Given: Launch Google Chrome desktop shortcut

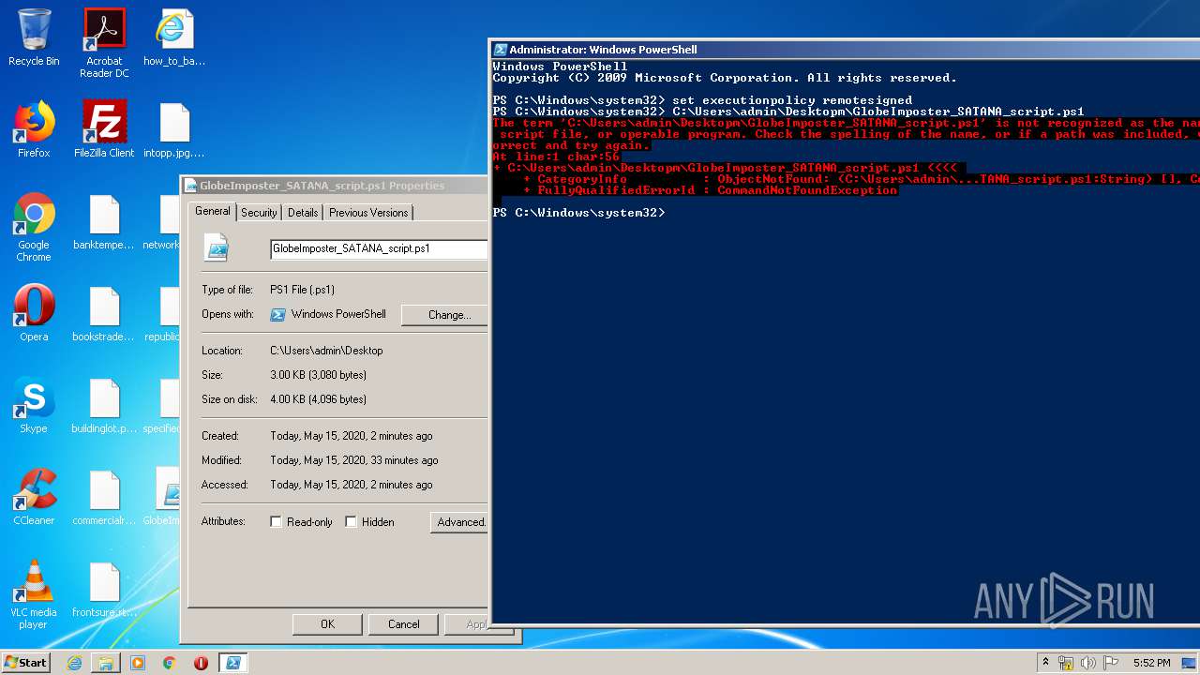Looking at the screenshot, I should (x=34, y=228).
